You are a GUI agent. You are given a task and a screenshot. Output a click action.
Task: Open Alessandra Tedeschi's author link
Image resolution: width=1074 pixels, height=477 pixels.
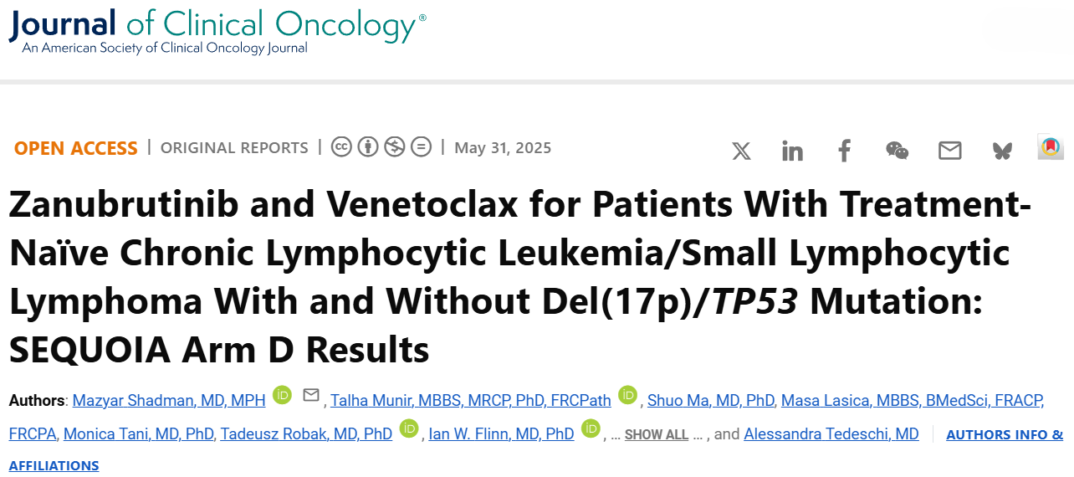tap(831, 434)
